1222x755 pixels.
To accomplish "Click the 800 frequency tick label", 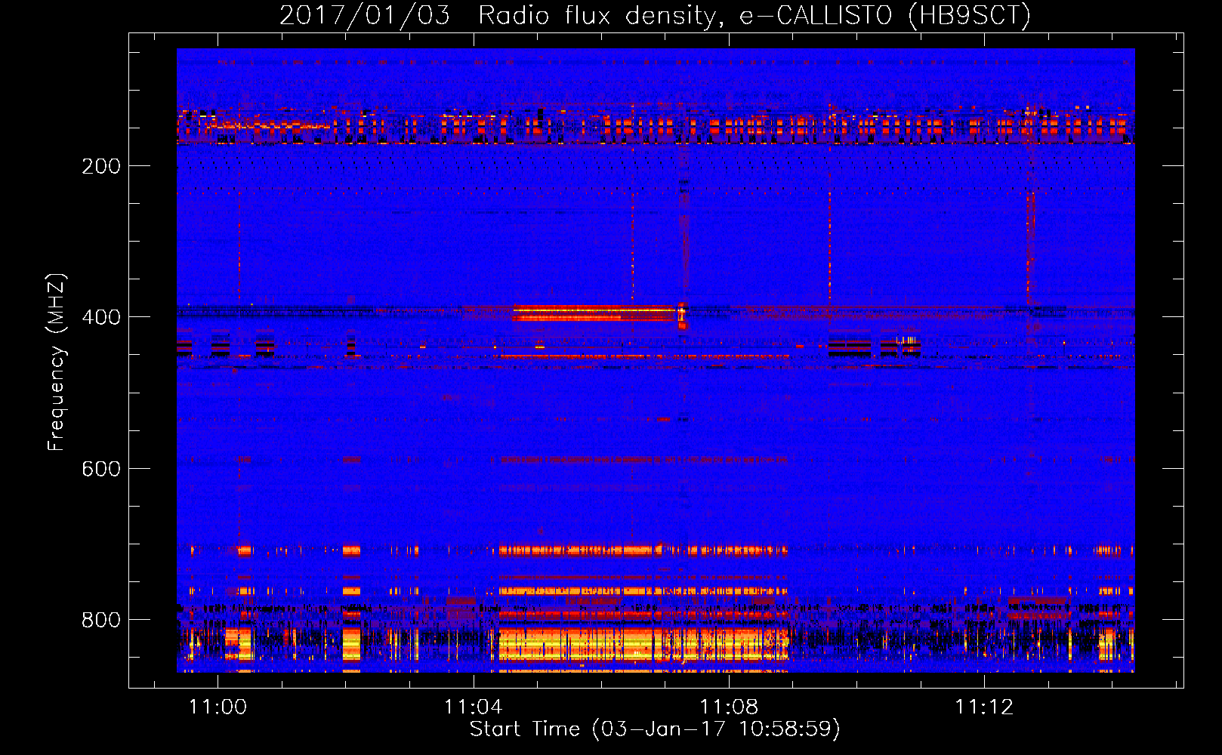I will pyautogui.click(x=101, y=620).
